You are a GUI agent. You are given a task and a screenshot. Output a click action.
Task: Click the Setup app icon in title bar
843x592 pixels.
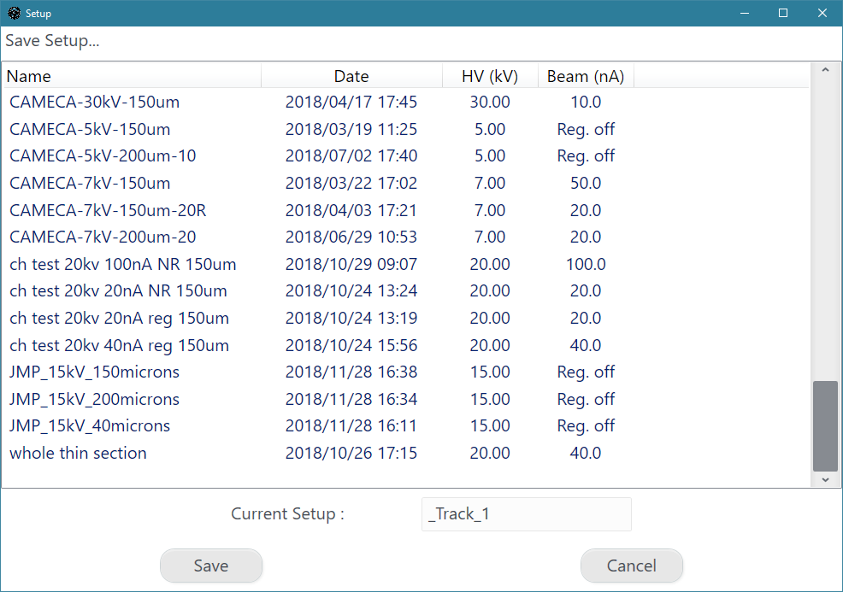14,13
